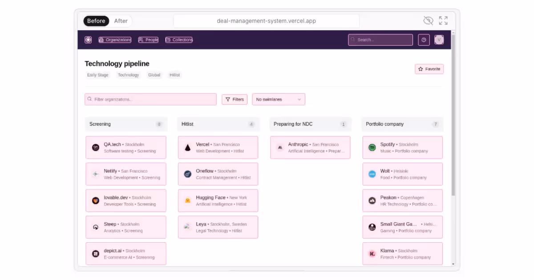Open the Netlify card title
Viewport: 534px width, 280px height.
[x=110, y=171]
